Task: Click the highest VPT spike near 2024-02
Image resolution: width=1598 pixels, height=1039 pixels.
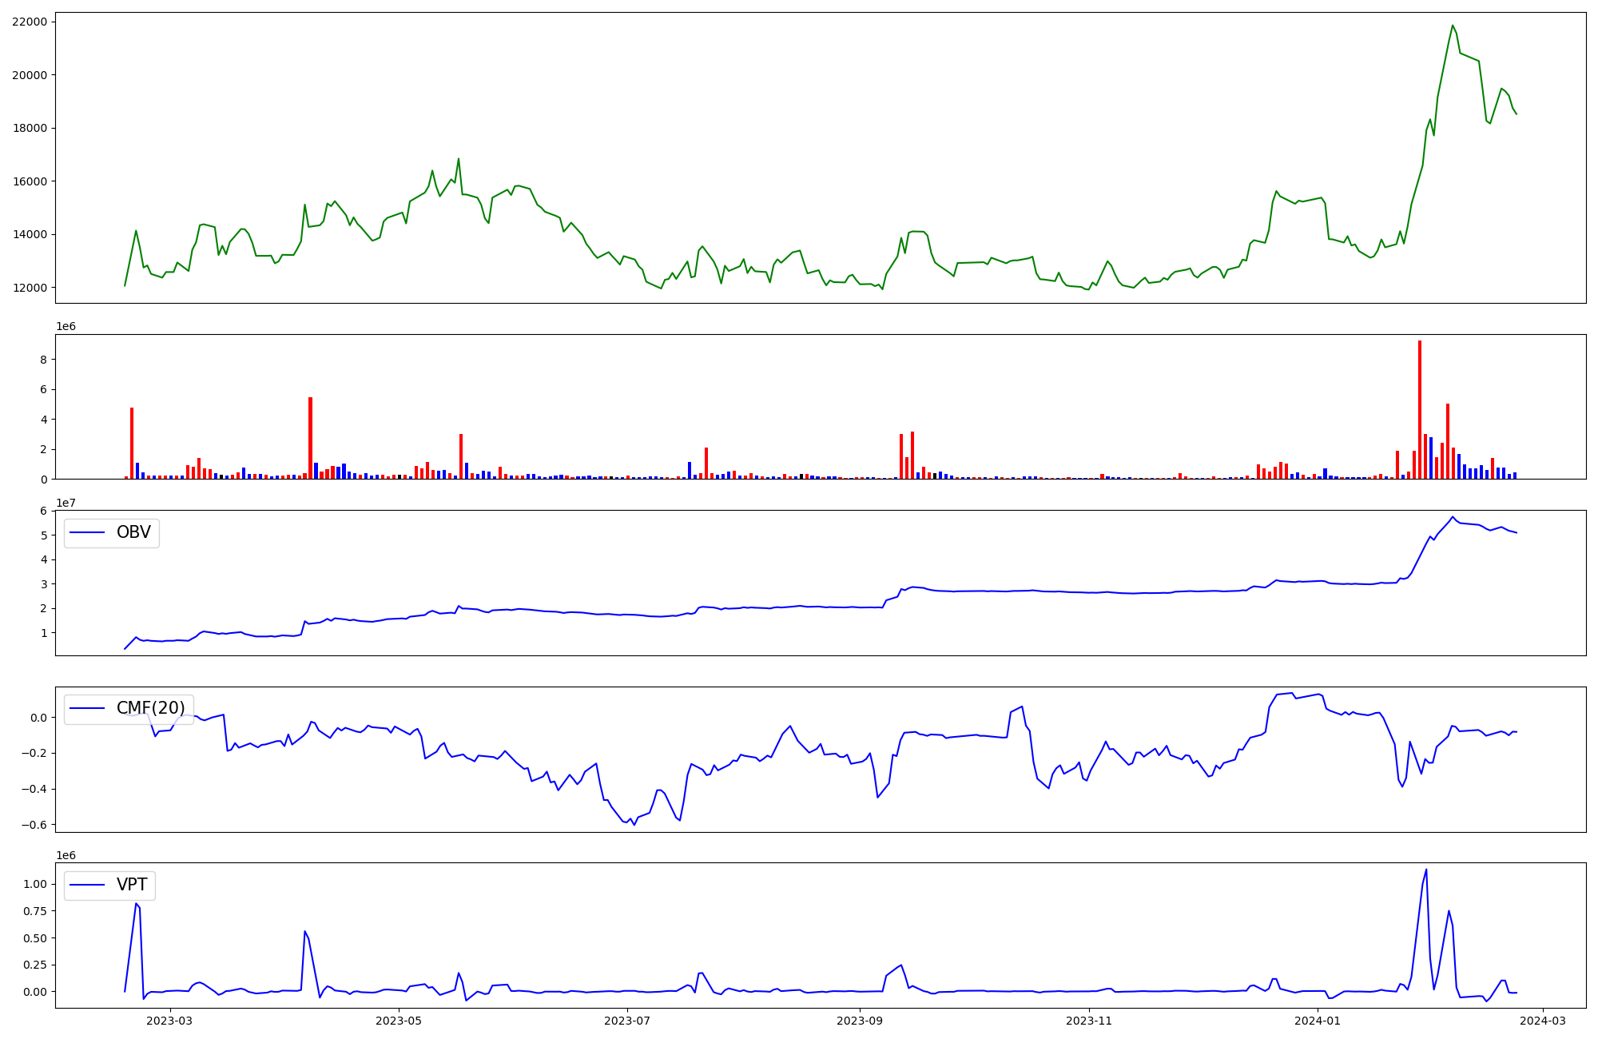Action: pos(1426,870)
